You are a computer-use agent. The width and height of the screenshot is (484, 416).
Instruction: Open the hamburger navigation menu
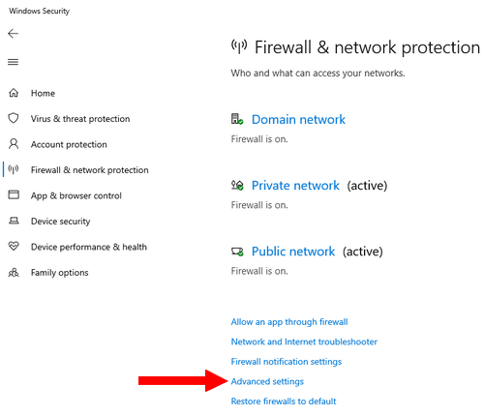[14, 62]
